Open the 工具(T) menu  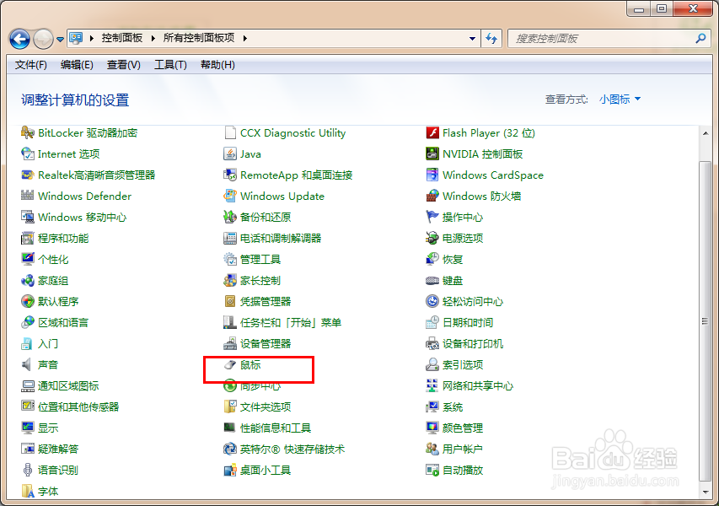click(170, 65)
